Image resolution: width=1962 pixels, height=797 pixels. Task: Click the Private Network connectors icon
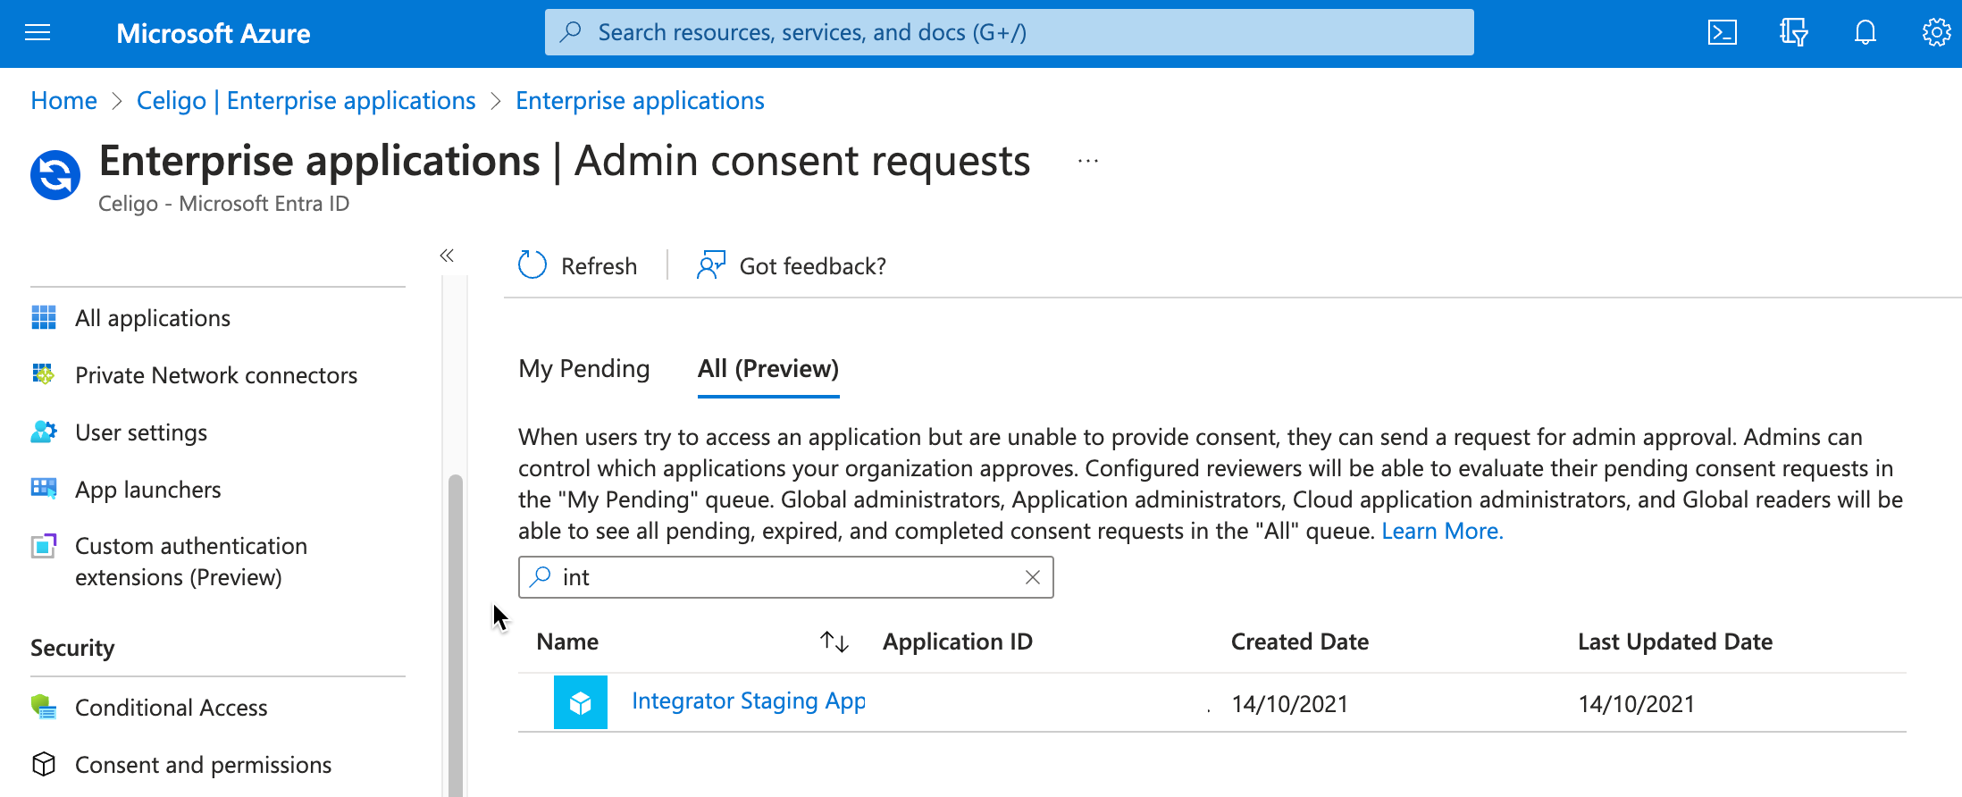pos(44,374)
